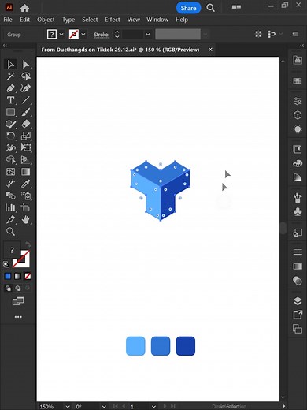This screenshot has height=410, width=307.
Task: Select the Gradient tool
Action: [x=26, y=172]
